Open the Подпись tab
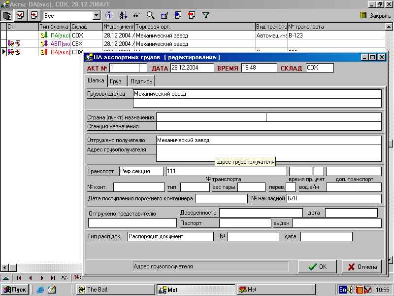 tap(141, 81)
